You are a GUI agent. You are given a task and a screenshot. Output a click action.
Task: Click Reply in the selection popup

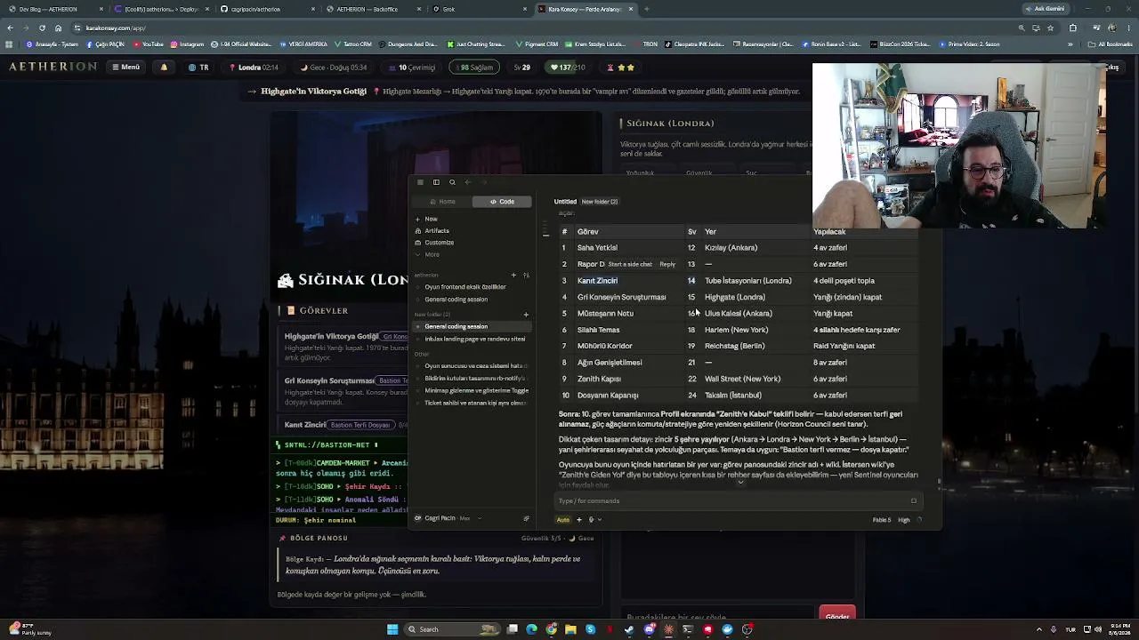point(667,264)
